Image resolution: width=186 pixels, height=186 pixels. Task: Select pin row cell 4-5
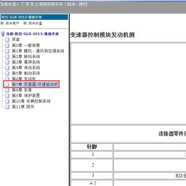coord(92,183)
